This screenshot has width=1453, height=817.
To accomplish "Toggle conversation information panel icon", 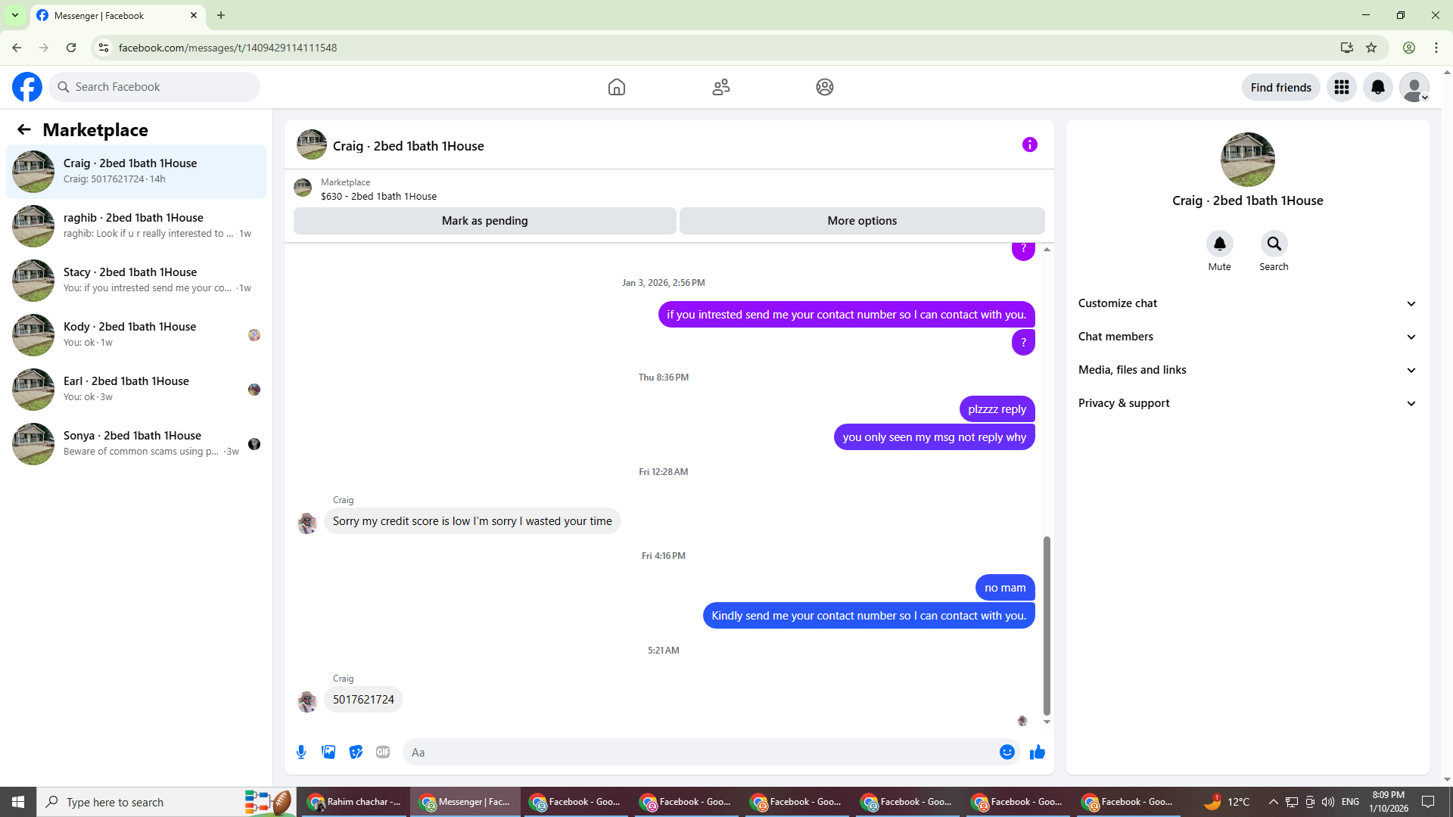I will click(1029, 144).
